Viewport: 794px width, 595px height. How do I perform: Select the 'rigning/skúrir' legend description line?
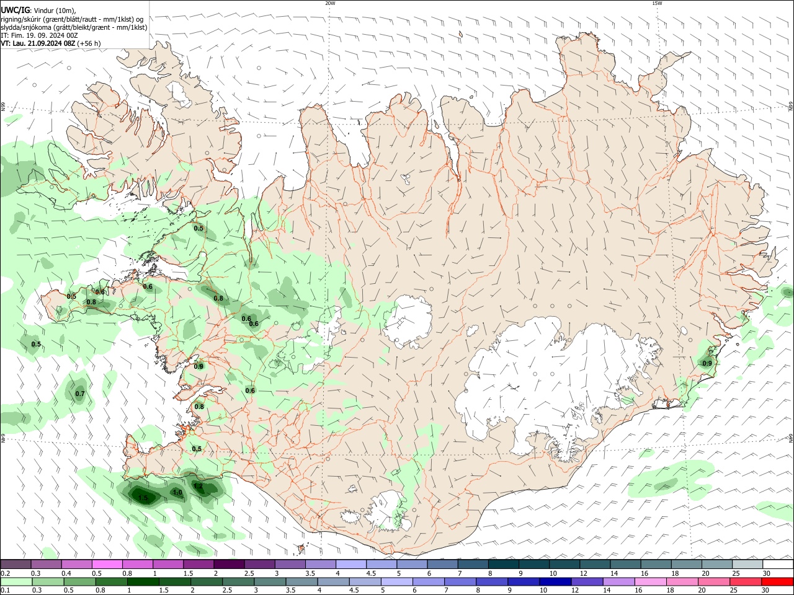tap(72, 19)
